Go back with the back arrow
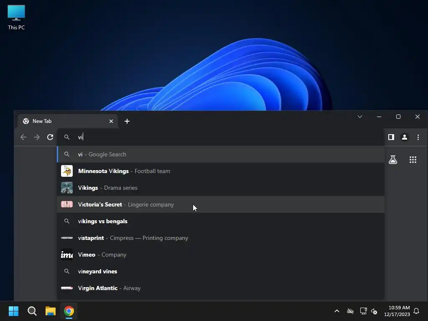This screenshot has width=428, height=321. coord(23,137)
